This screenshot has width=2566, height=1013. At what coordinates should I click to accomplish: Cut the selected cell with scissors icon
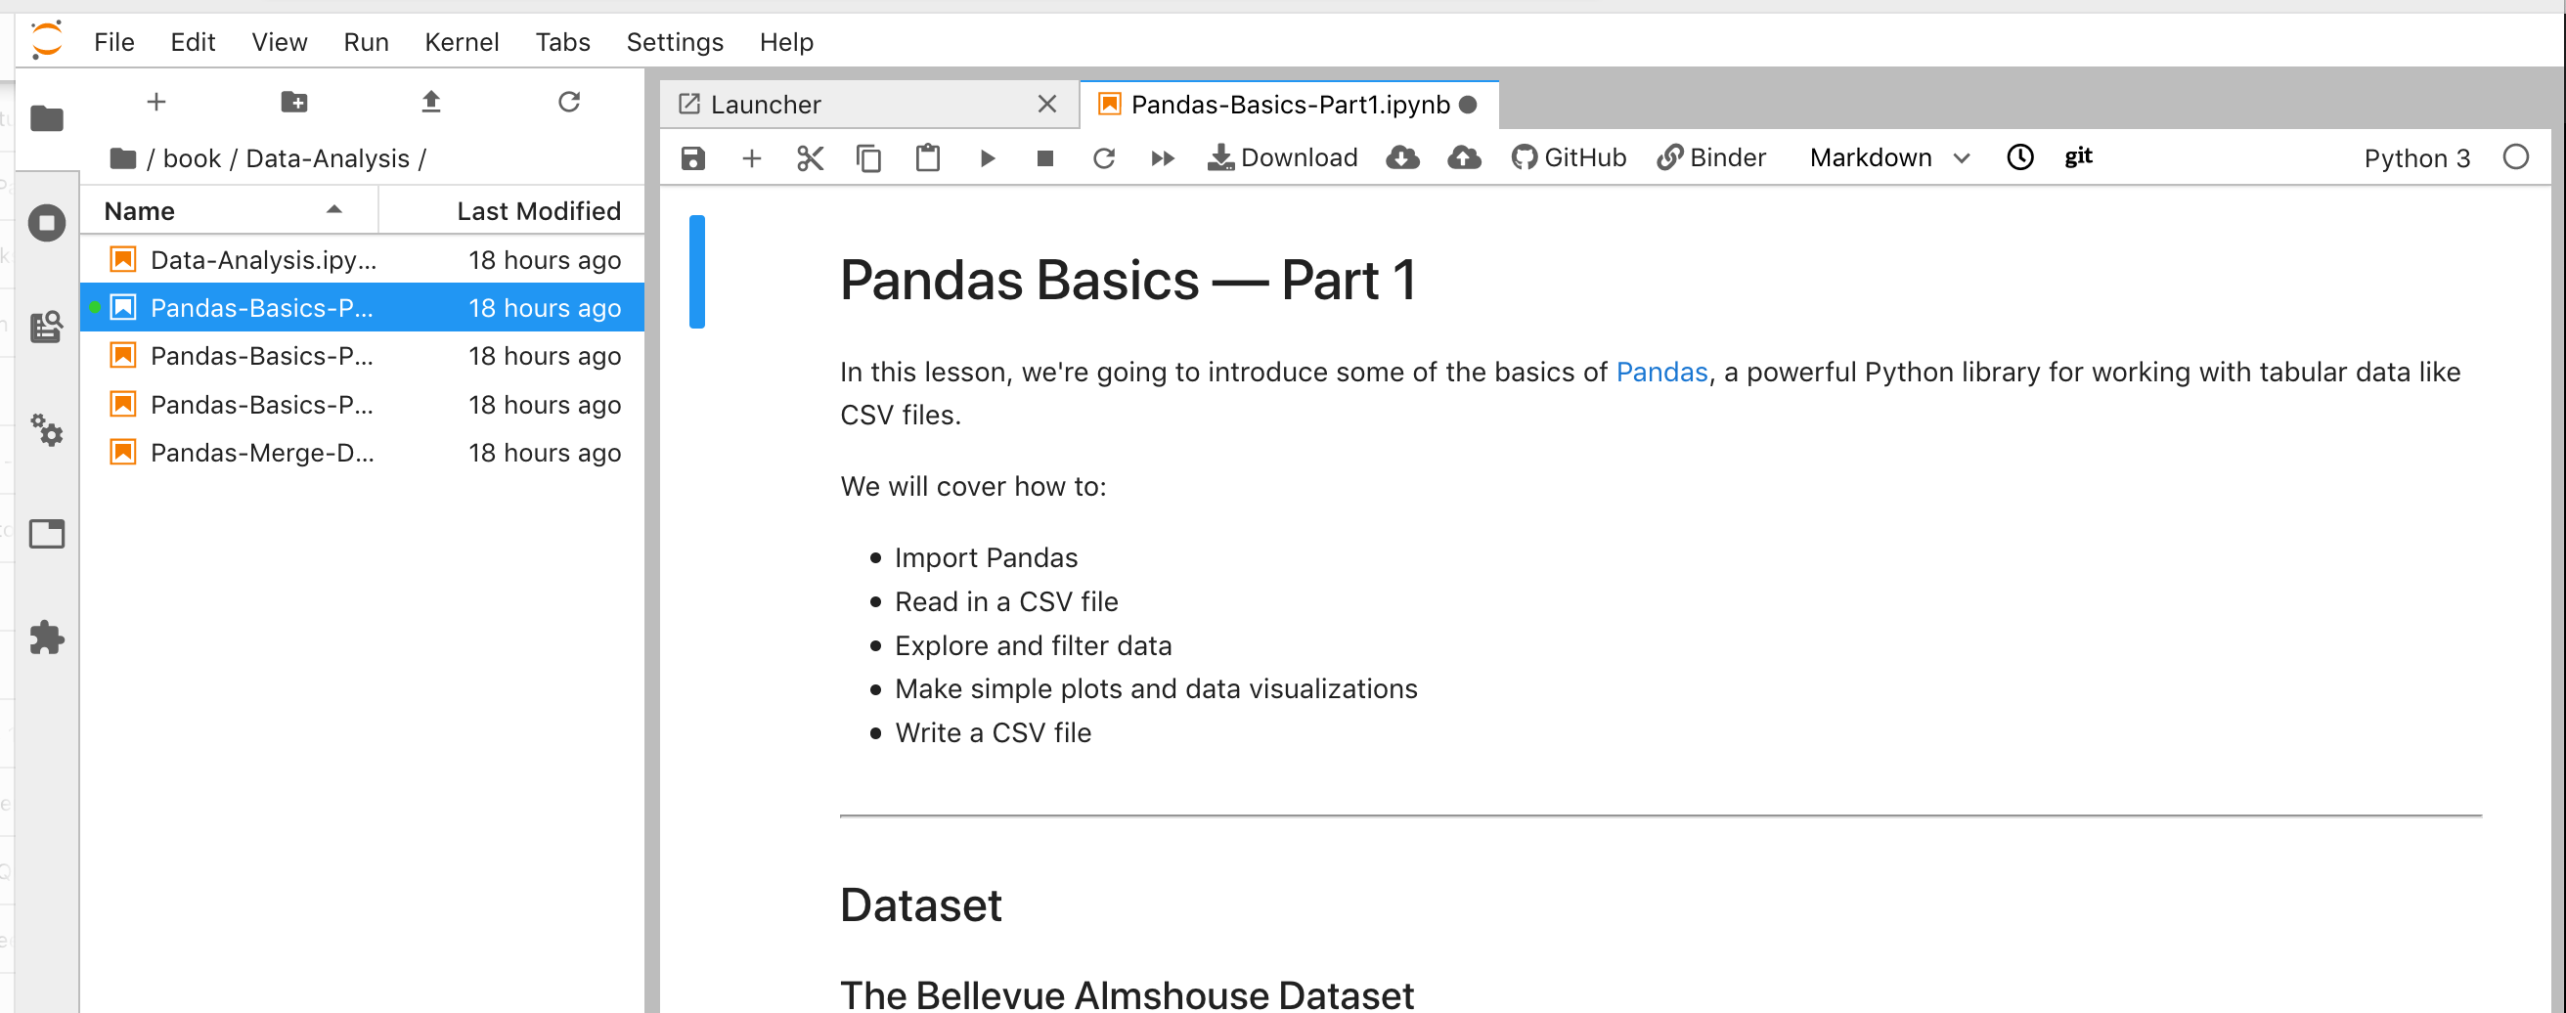click(810, 158)
